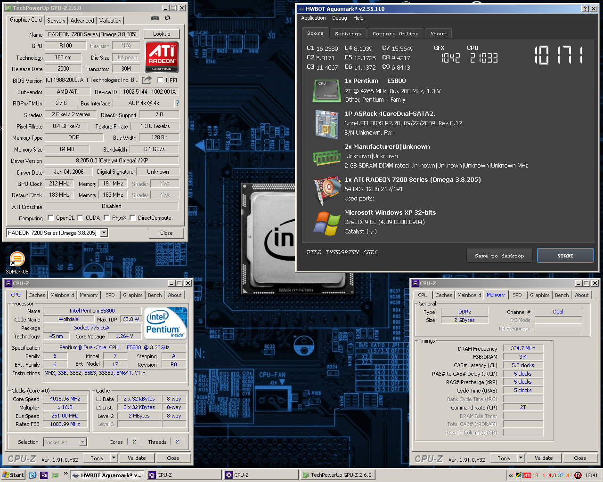603x482 pixels.
Task: Open the Application menu in Aquamark
Action: click(313, 18)
